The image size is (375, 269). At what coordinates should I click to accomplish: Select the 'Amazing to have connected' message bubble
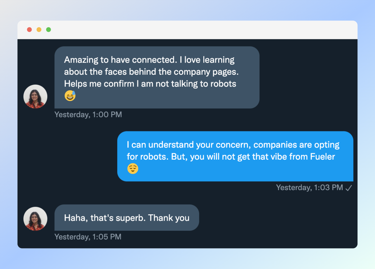157,77
